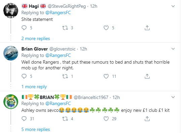Reply to Brian Glover's tweet
This screenshot has height=133, width=181.
click(x=24, y=76)
